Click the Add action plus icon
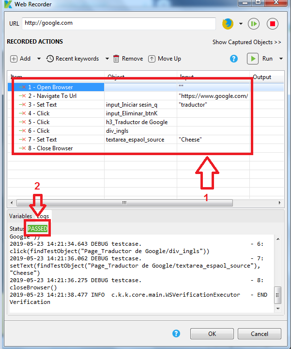Viewport: 291px width, 349px height. tap(14, 59)
